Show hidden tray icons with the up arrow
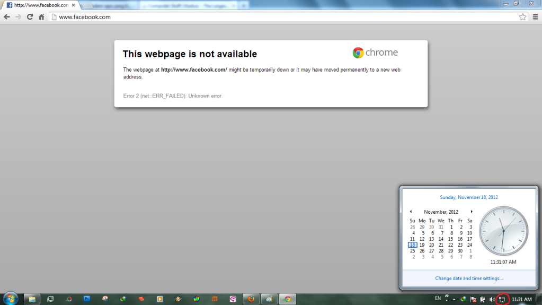This screenshot has height=305, width=542. point(454,300)
